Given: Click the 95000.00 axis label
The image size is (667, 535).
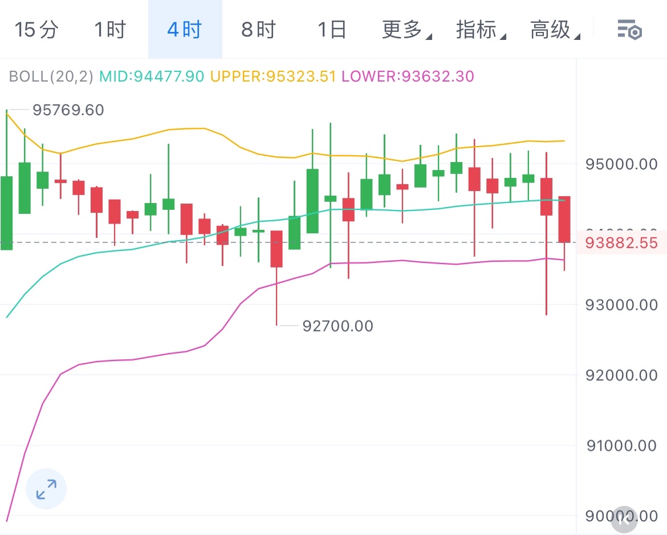Looking at the screenshot, I should coord(621,164).
